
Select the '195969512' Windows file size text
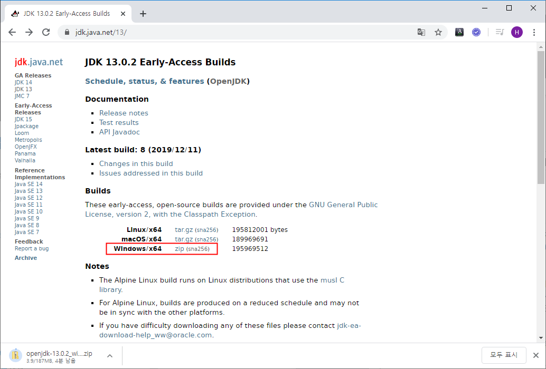250,249
